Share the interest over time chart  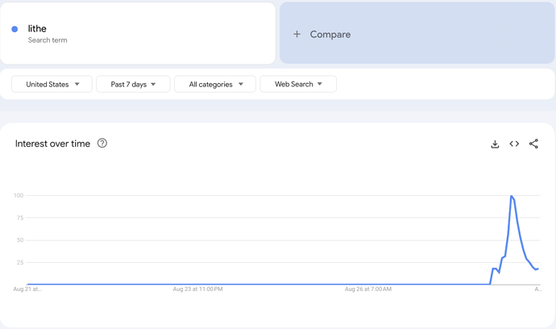click(533, 144)
